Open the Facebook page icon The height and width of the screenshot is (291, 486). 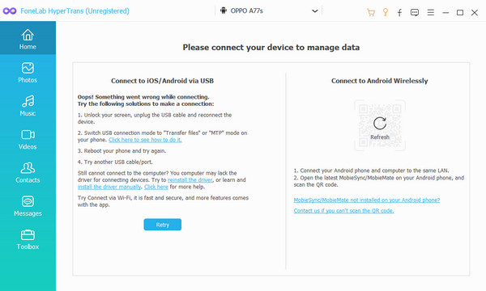400,12
